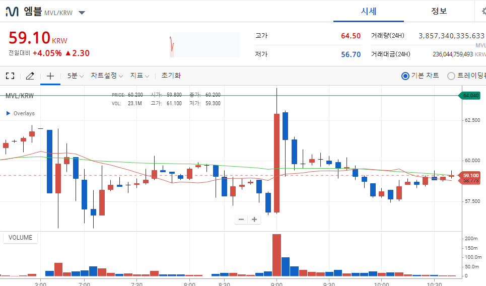This screenshot has width=486, height=286.
Task: Click the 9:00 time axis label
Action: [x=277, y=284]
